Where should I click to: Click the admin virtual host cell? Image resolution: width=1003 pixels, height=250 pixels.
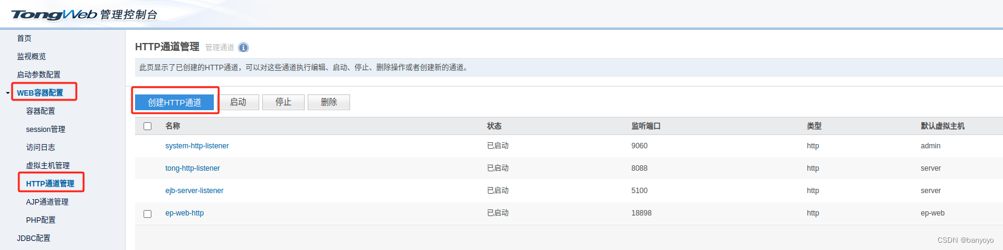click(x=930, y=146)
